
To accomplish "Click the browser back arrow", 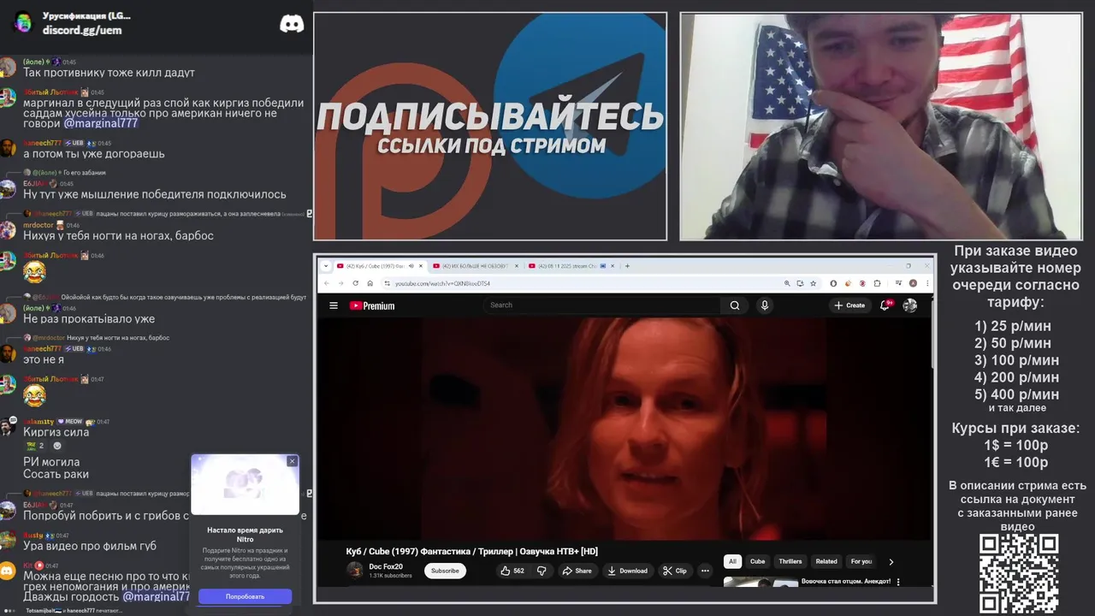I will [326, 283].
